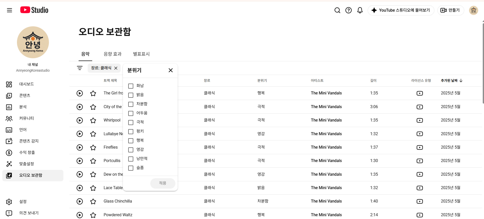The width and height of the screenshot is (484, 219).
Task: Sort by 추가된 날짜 column header
Action: pos(452,81)
